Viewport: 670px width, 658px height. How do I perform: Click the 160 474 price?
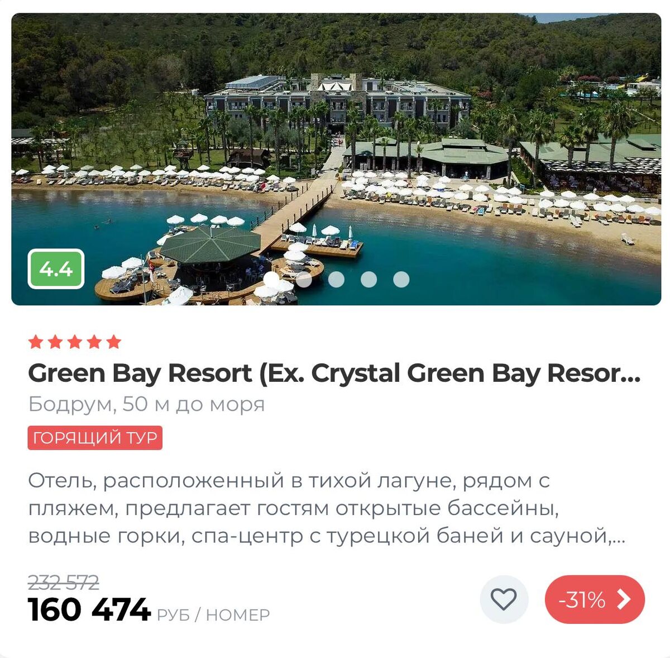click(89, 609)
